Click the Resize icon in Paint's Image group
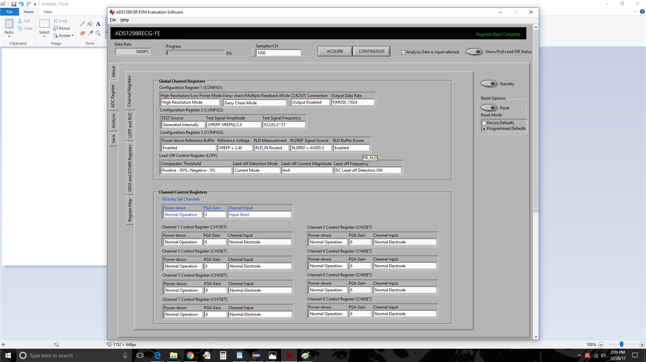Viewport: 646px width, 362px height. coord(56,28)
